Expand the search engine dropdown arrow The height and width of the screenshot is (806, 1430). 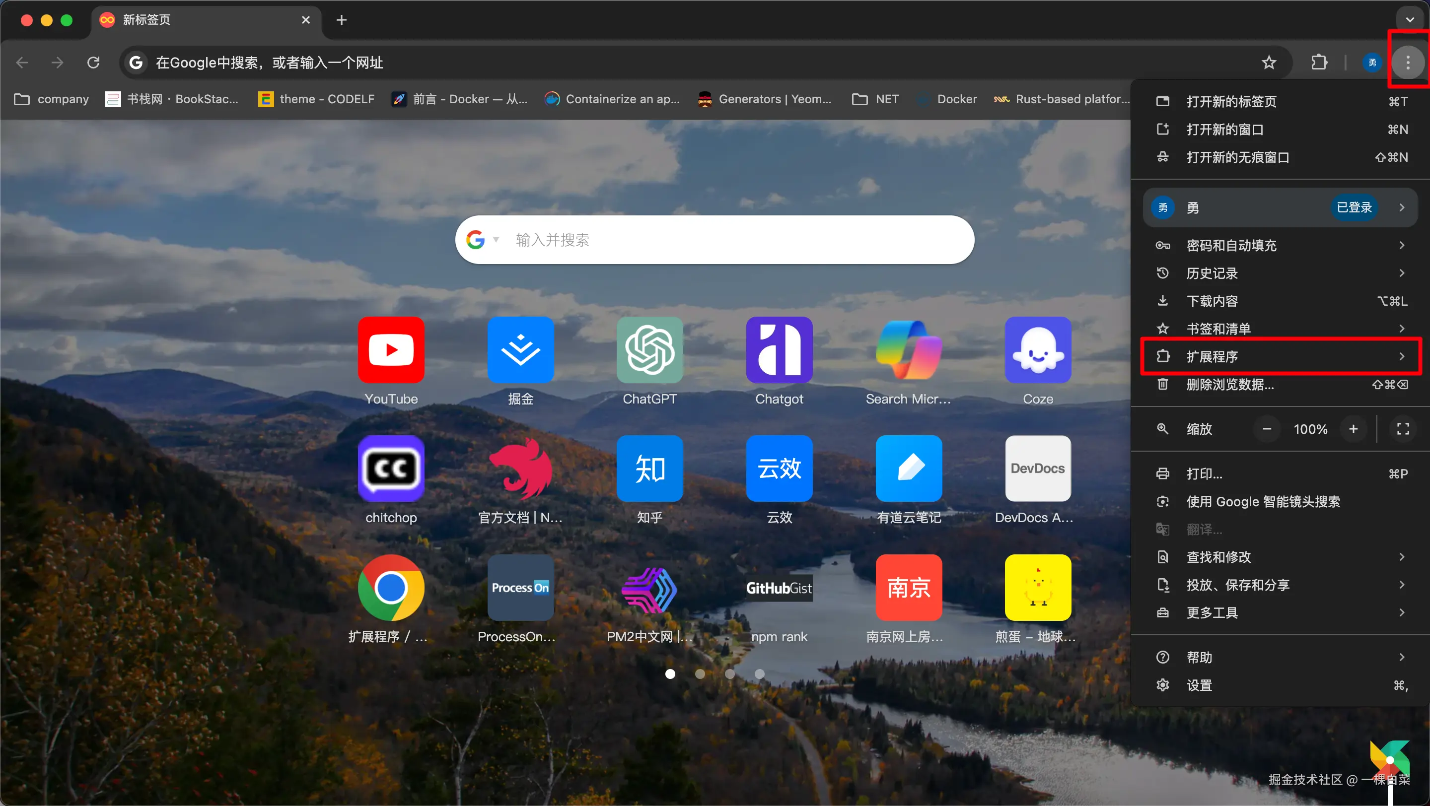click(x=496, y=240)
